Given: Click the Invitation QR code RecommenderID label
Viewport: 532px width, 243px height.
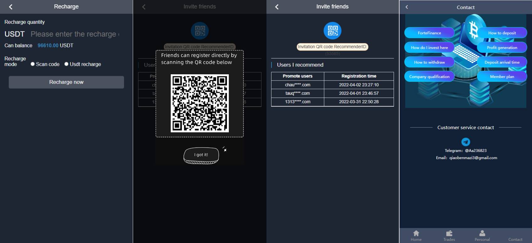Looking at the screenshot, I should (x=332, y=47).
